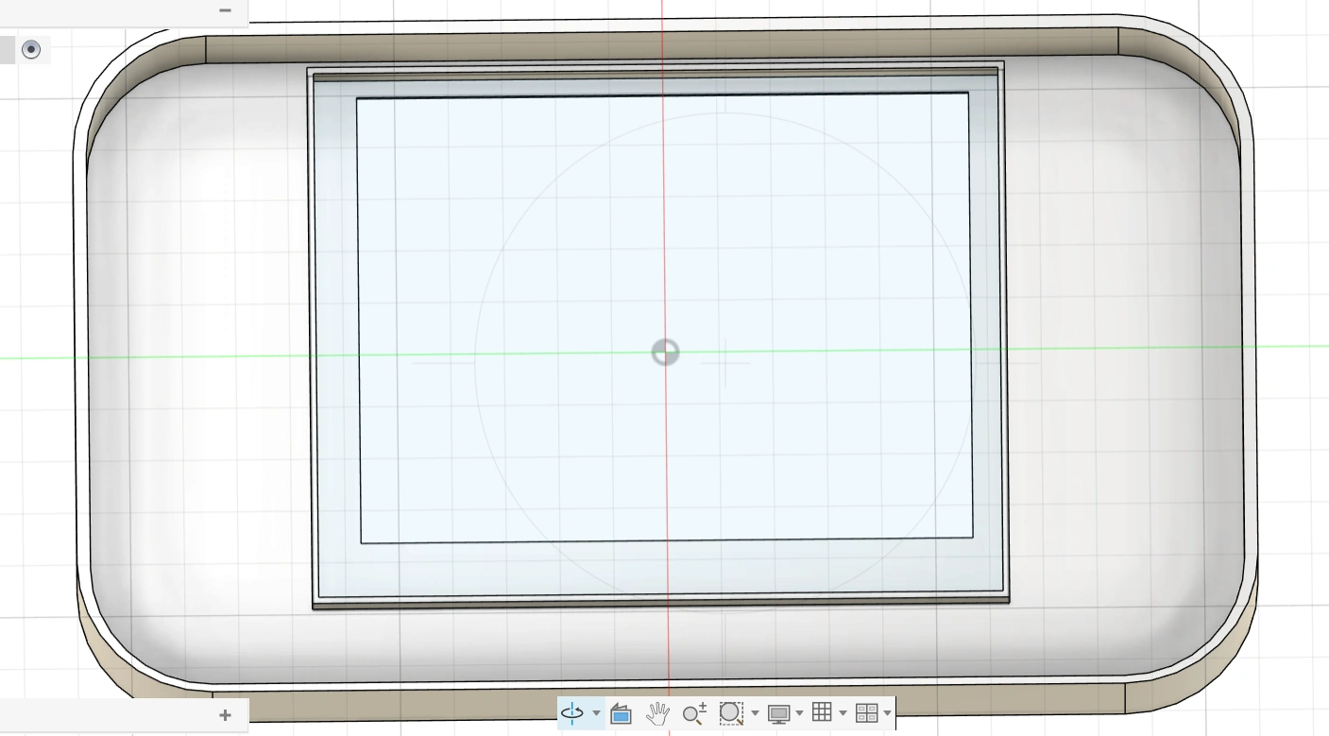
Task: Click the Zoom Window fit icon
Action: tap(731, 713)
